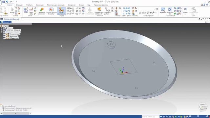Click the first icon in Конфигурации group bottom row
Image resolution: width=210 pixels, height=118 pixels.
pyautogui.click(x=140, y=13)
